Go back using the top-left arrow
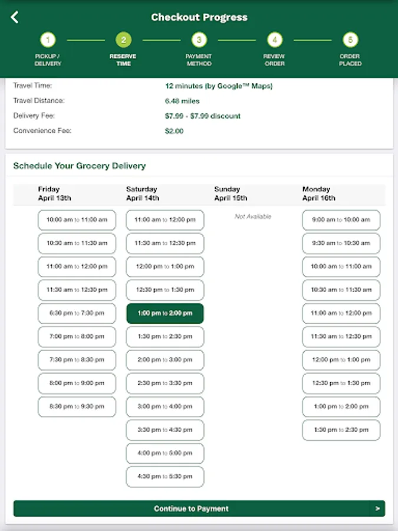The width and height of the screenshot is (398, 531). point(15,17)
